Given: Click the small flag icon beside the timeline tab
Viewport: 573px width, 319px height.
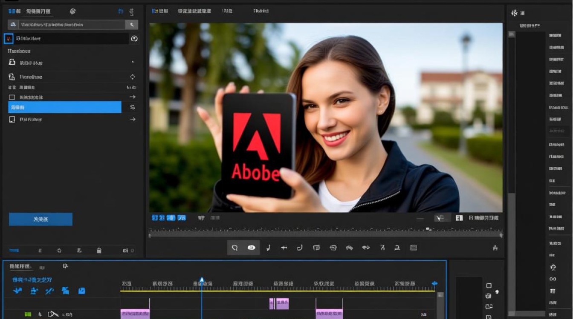Looking at the screenshot, I should point(65,266).
